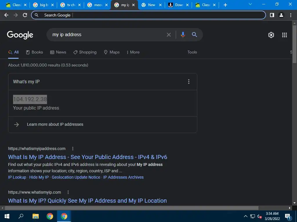Click Learn more about IP addresses
Image resolution: width=297 pixels, height=222 pixels.
55,124
